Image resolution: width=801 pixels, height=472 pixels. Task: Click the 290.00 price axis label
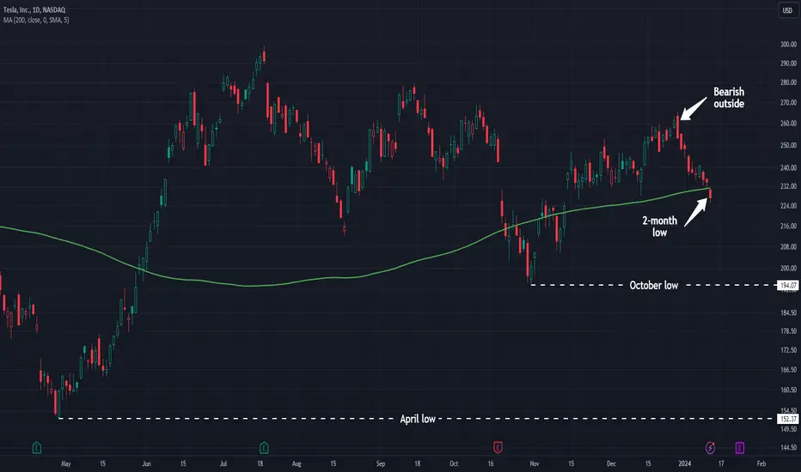[x=788, y=64]
